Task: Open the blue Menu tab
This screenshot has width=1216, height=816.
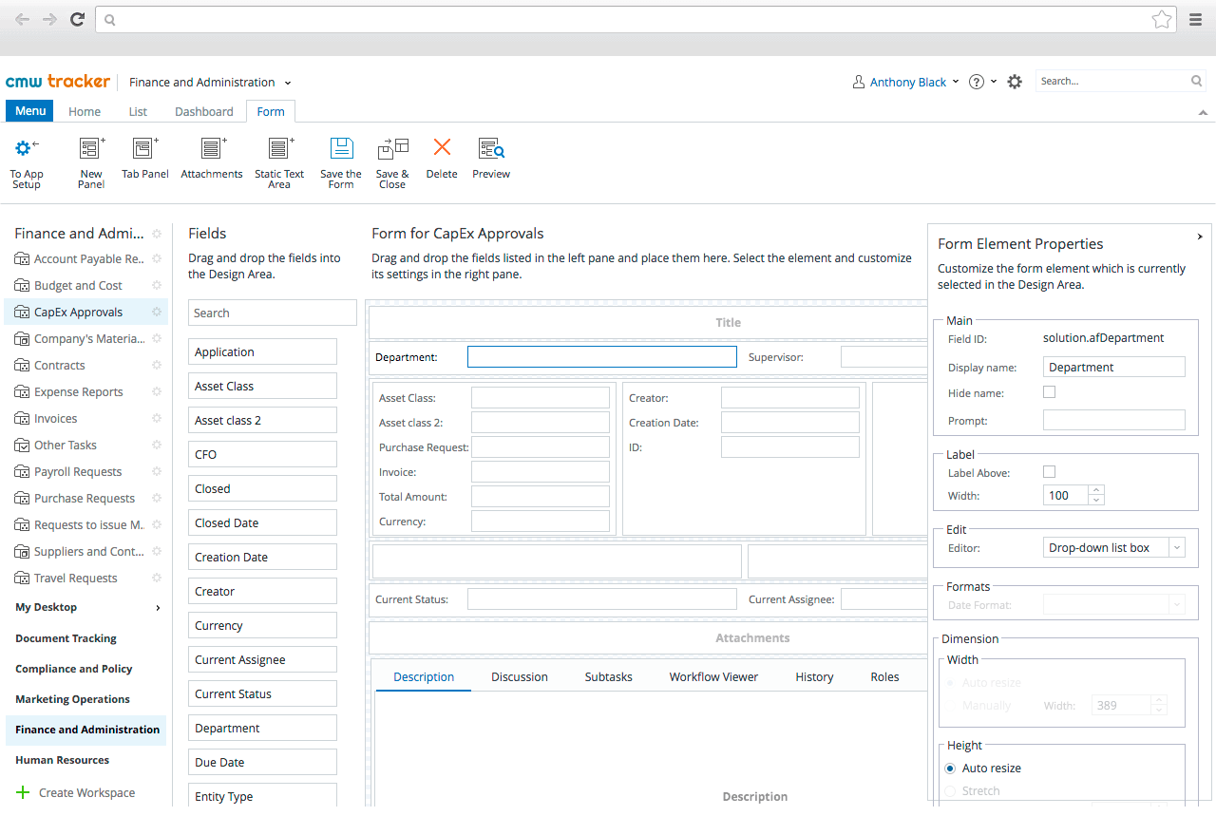Action: point(30,111)
